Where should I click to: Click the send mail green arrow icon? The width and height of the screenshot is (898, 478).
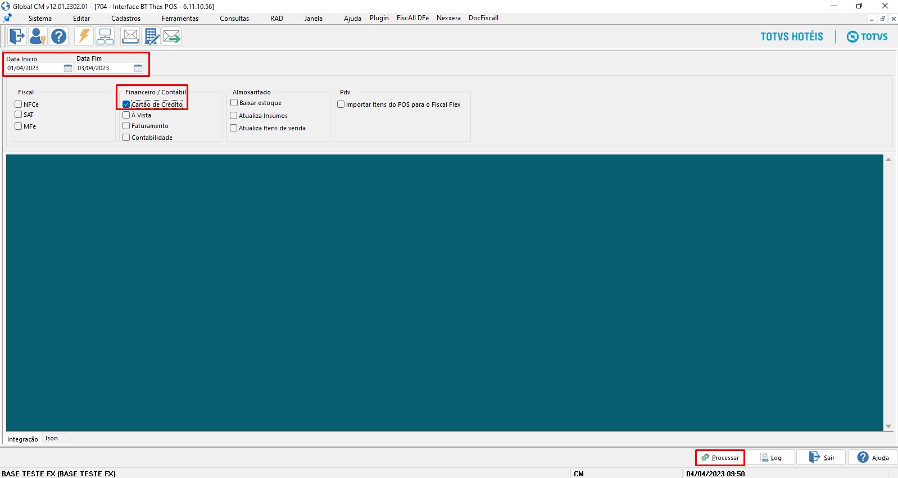click(x=172, y=37)
